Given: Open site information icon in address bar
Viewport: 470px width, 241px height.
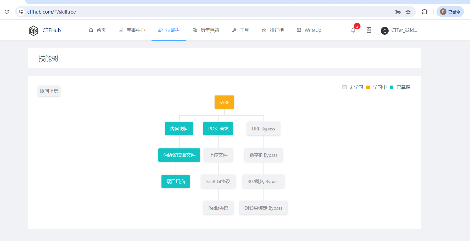Looking at the screenshot, I should click(21, 12).
